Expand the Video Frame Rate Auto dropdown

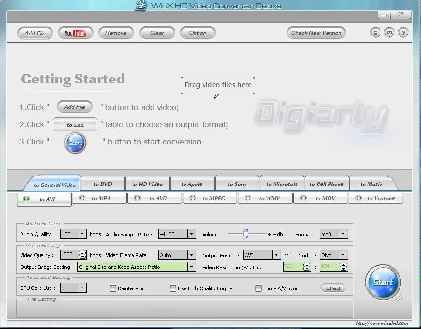click(192, 255)
